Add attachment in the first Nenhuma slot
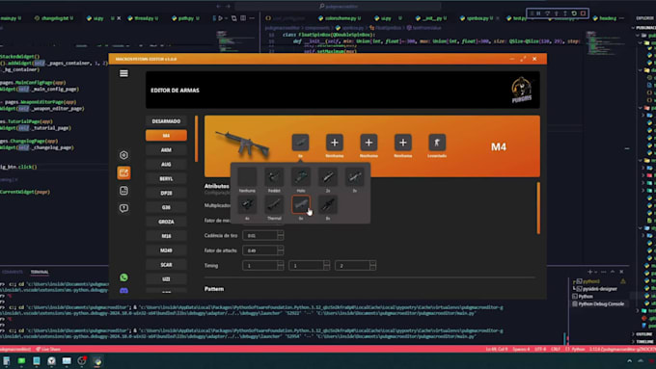Screen dimensions: 656x369 click(x=335, y=143)
